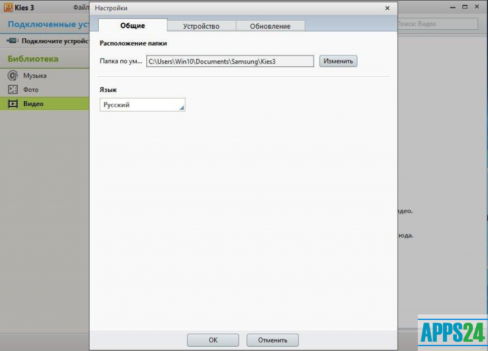Screen dimensions: 488x351
Task: Click the Язык section heading
Action: coord(108,90)
